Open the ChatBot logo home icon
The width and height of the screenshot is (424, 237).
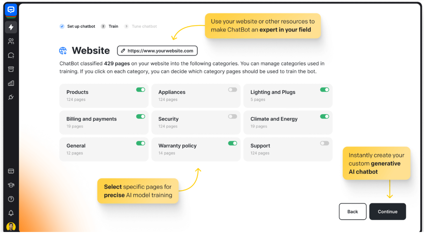point(11,10)
